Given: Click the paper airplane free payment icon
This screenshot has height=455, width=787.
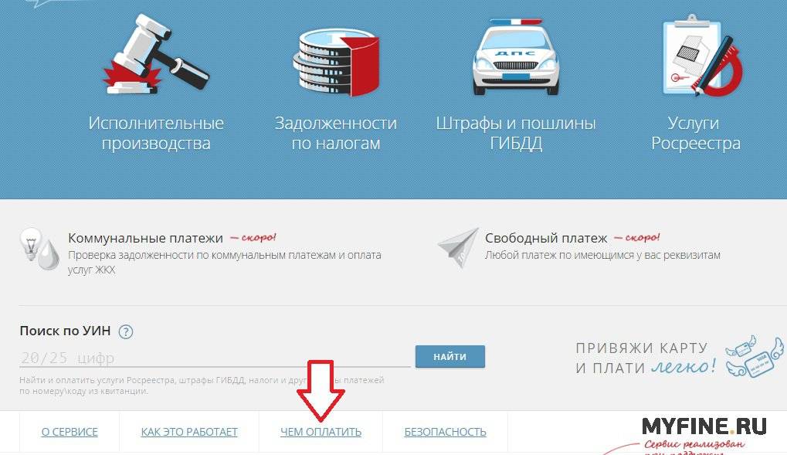Looking at the screenshot, I should coord(458,248).
